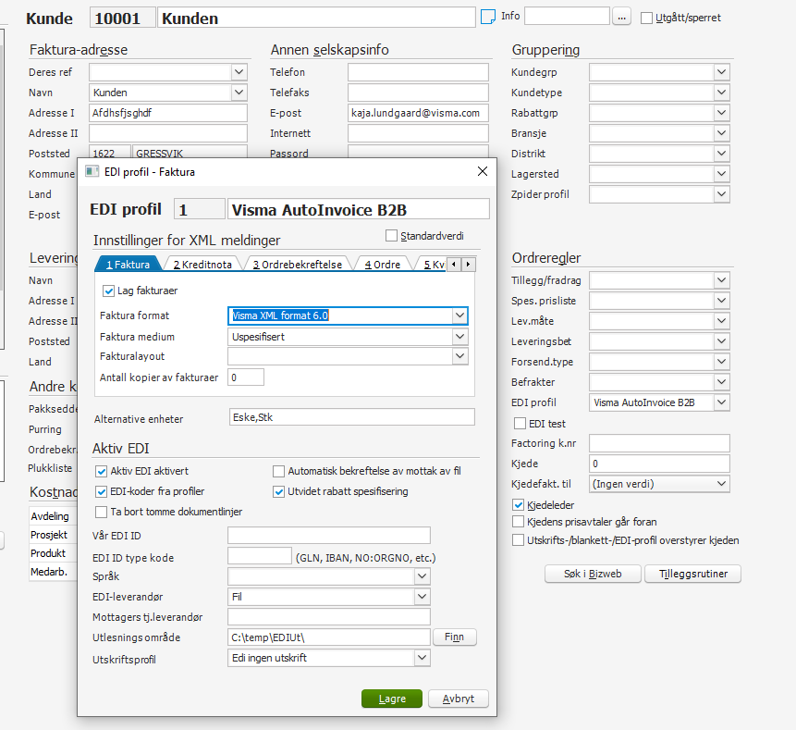Image resolution: width=796 pixels, height=730 pixels.
Task: Expand the Bransje dropdown
Action: point(721,133)
